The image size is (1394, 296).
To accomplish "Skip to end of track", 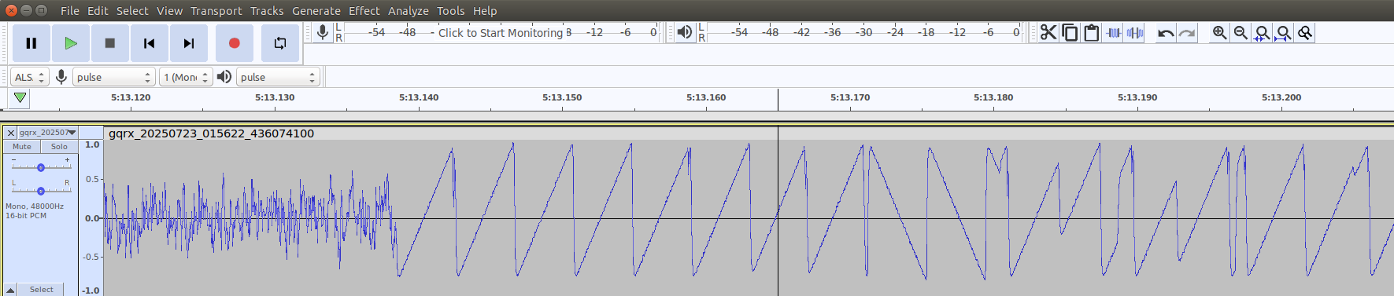I will (189, 43).
